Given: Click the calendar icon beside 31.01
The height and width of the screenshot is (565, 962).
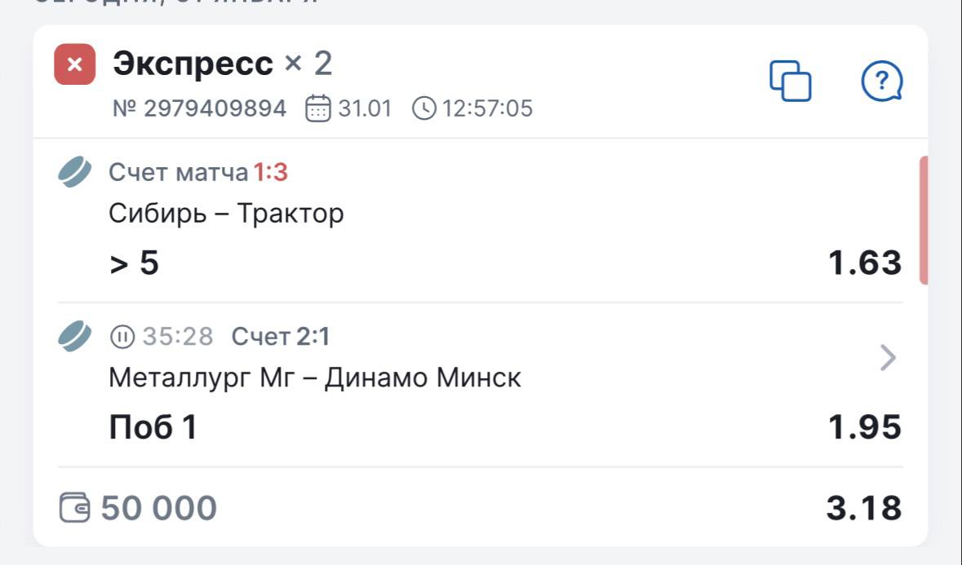Looking at the screenshot, I should (x=318, y=108).
